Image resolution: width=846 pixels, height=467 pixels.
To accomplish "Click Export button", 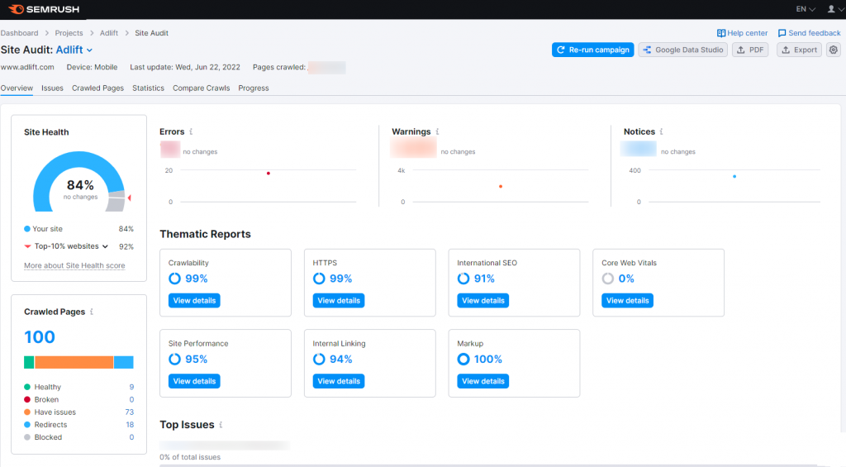I will (x=799, y=50).
